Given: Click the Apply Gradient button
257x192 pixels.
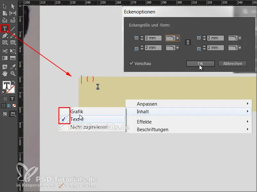Looking at the screenshot, I should pos(9,106).
